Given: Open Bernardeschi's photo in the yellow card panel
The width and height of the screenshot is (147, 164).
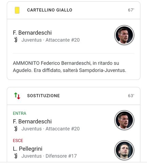Looking at the screenshot, I should [x=124, y=35].
